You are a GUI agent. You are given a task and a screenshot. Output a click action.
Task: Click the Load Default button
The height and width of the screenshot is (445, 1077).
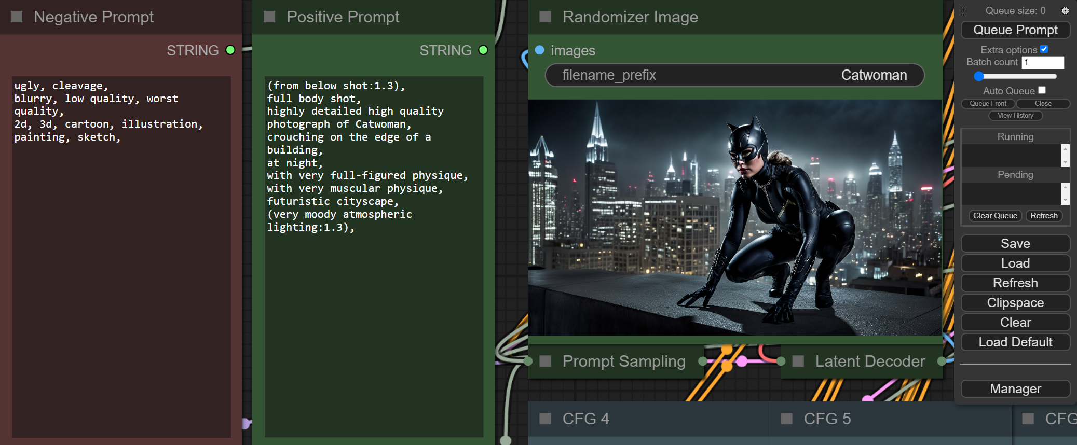click(1015, 342)
